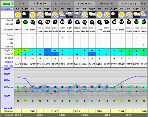Click the snow showers icon for Saturday PM
This screenshot has width=148, height=117.
62,15
